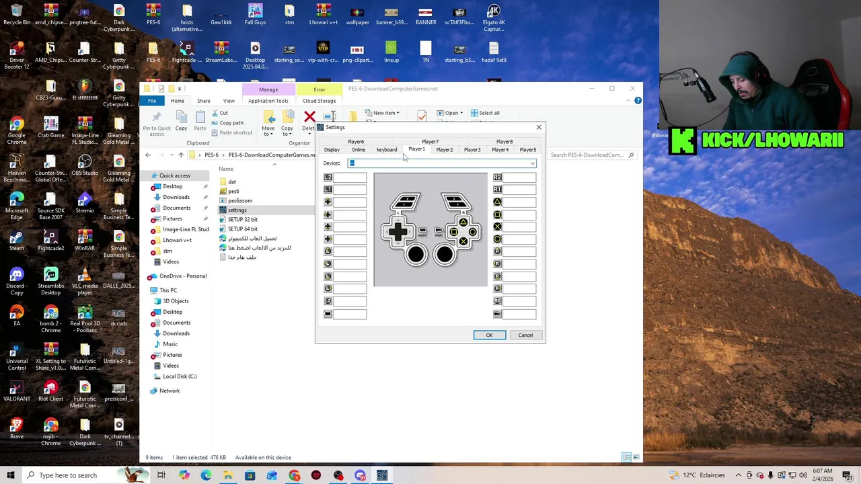Click the right stick up mapping icon
Screen dimensions: 861x484
(497, 251)
